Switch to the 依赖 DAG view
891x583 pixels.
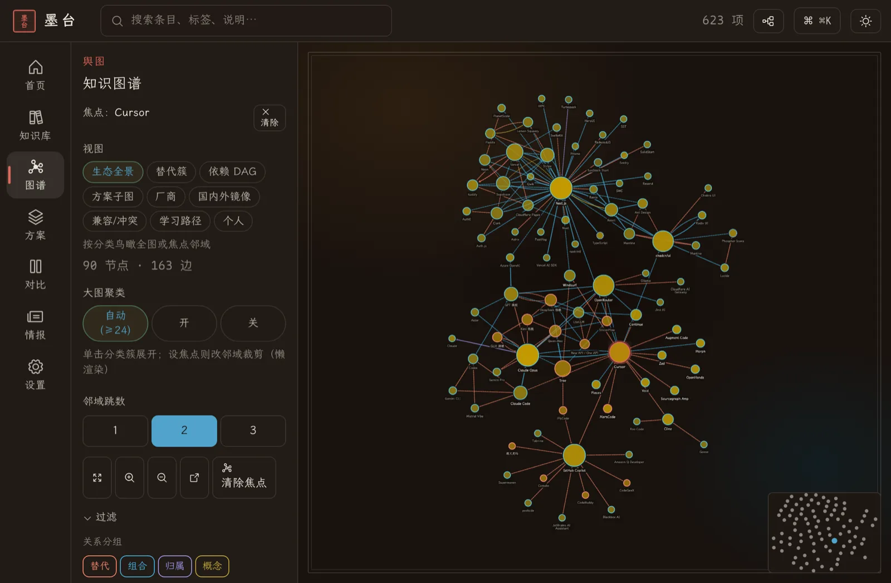point(232,172)
